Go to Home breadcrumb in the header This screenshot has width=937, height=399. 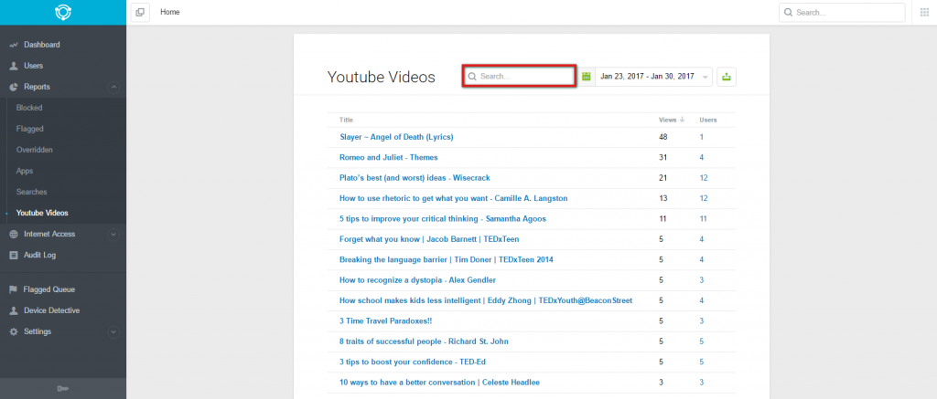169,12
